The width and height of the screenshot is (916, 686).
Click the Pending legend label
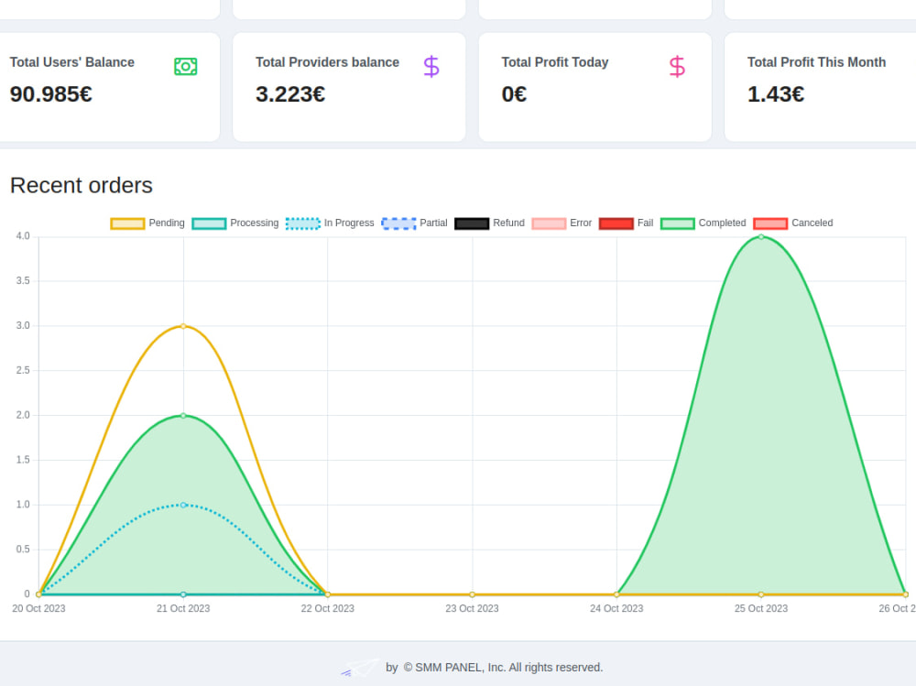tap(167, 223)
